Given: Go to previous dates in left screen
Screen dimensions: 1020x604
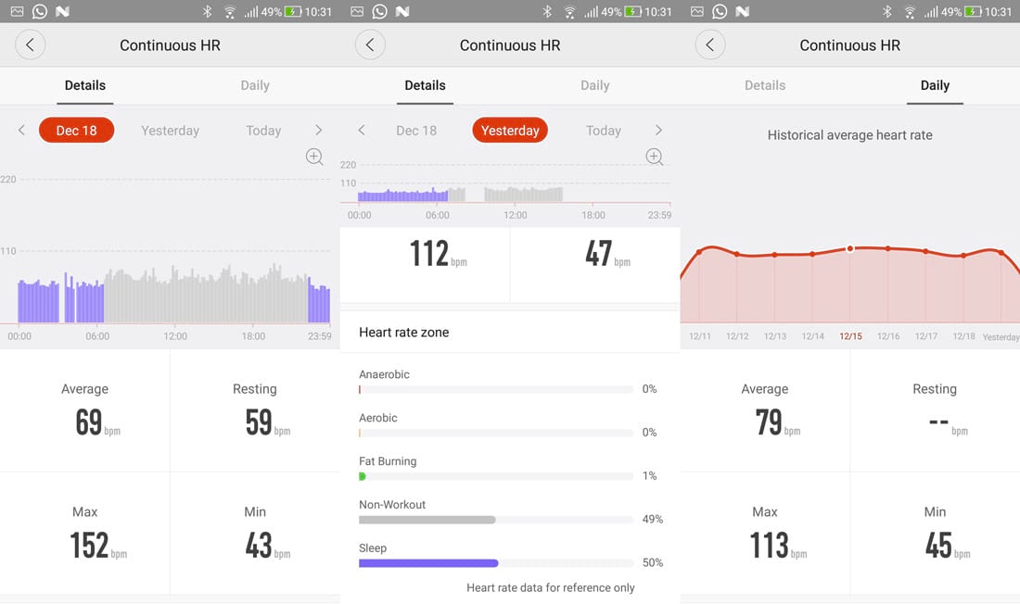Looking at the screenshot, I should click(x=21, y=130).
